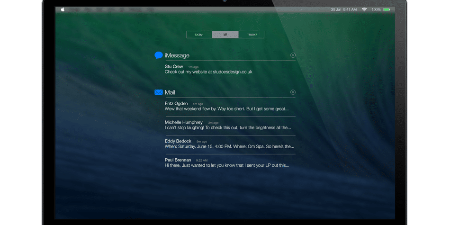
Task: Click the Mail section heading
Action: [170, 92]
